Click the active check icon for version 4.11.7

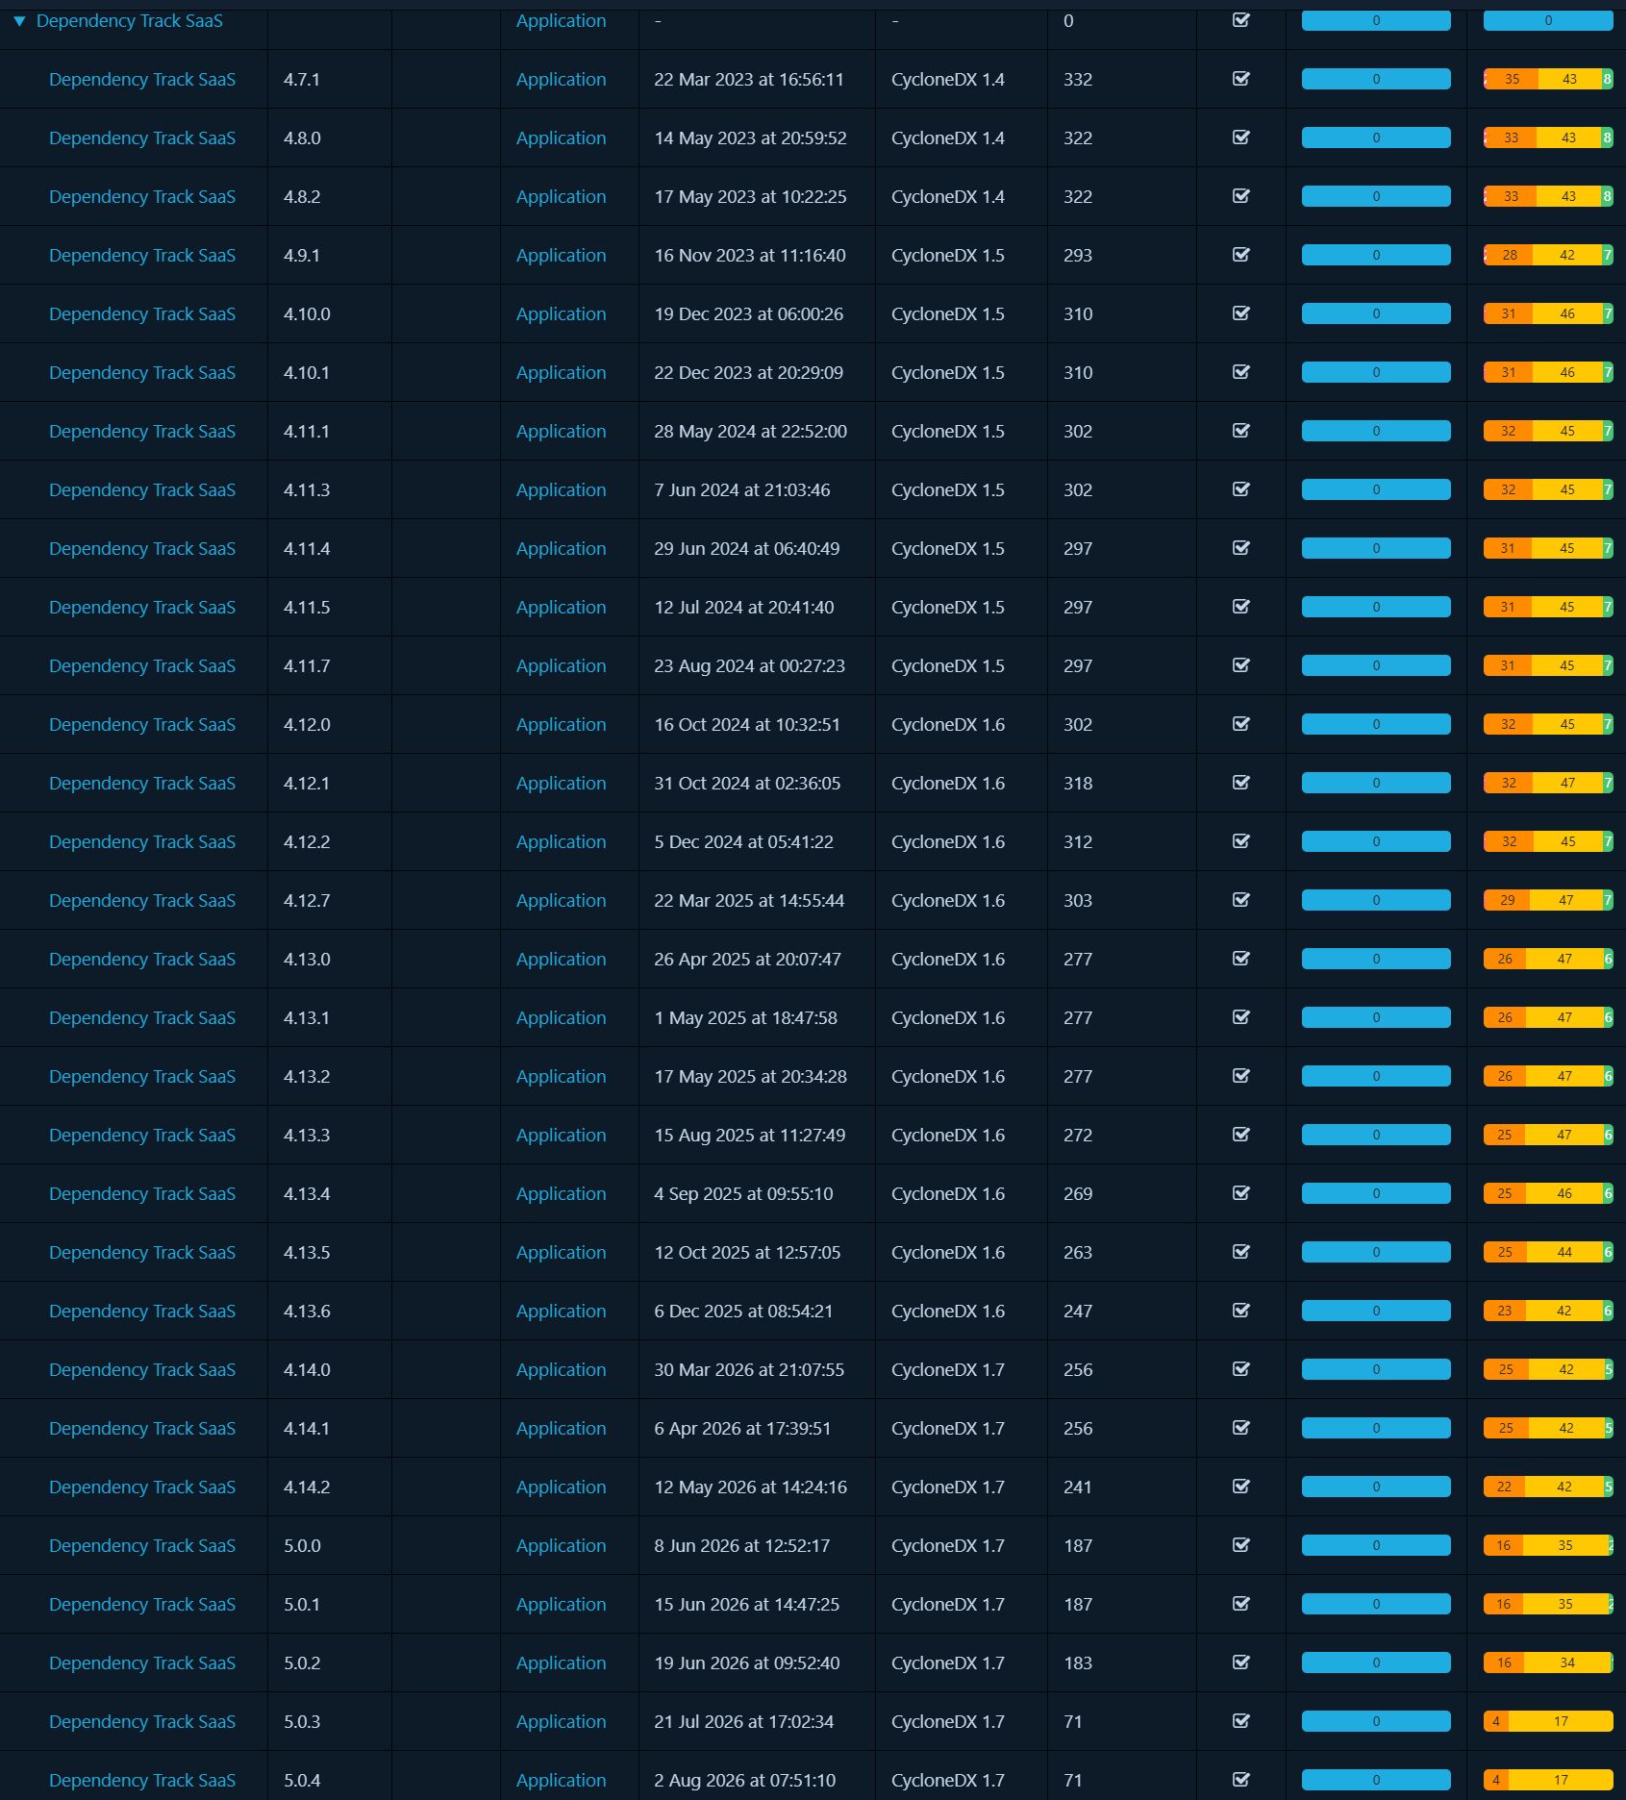click(x=1241, y=665)
